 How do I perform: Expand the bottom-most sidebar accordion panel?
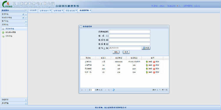click(x=26, y=103)
